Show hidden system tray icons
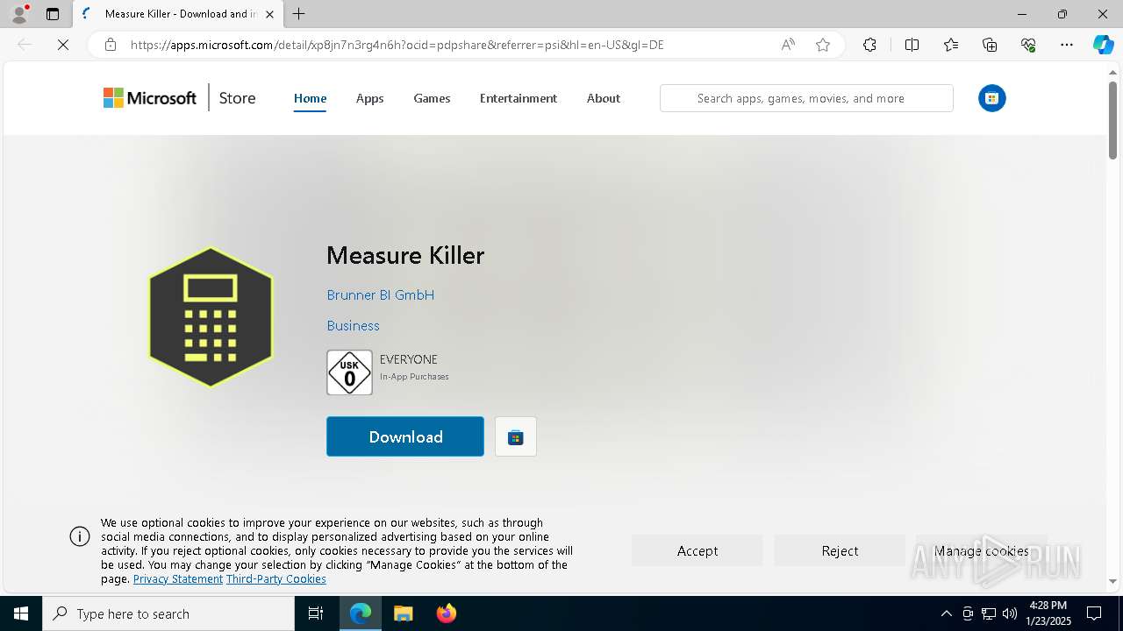The image size is (1123, 631). pyautogui.click(x=946, y=613)
